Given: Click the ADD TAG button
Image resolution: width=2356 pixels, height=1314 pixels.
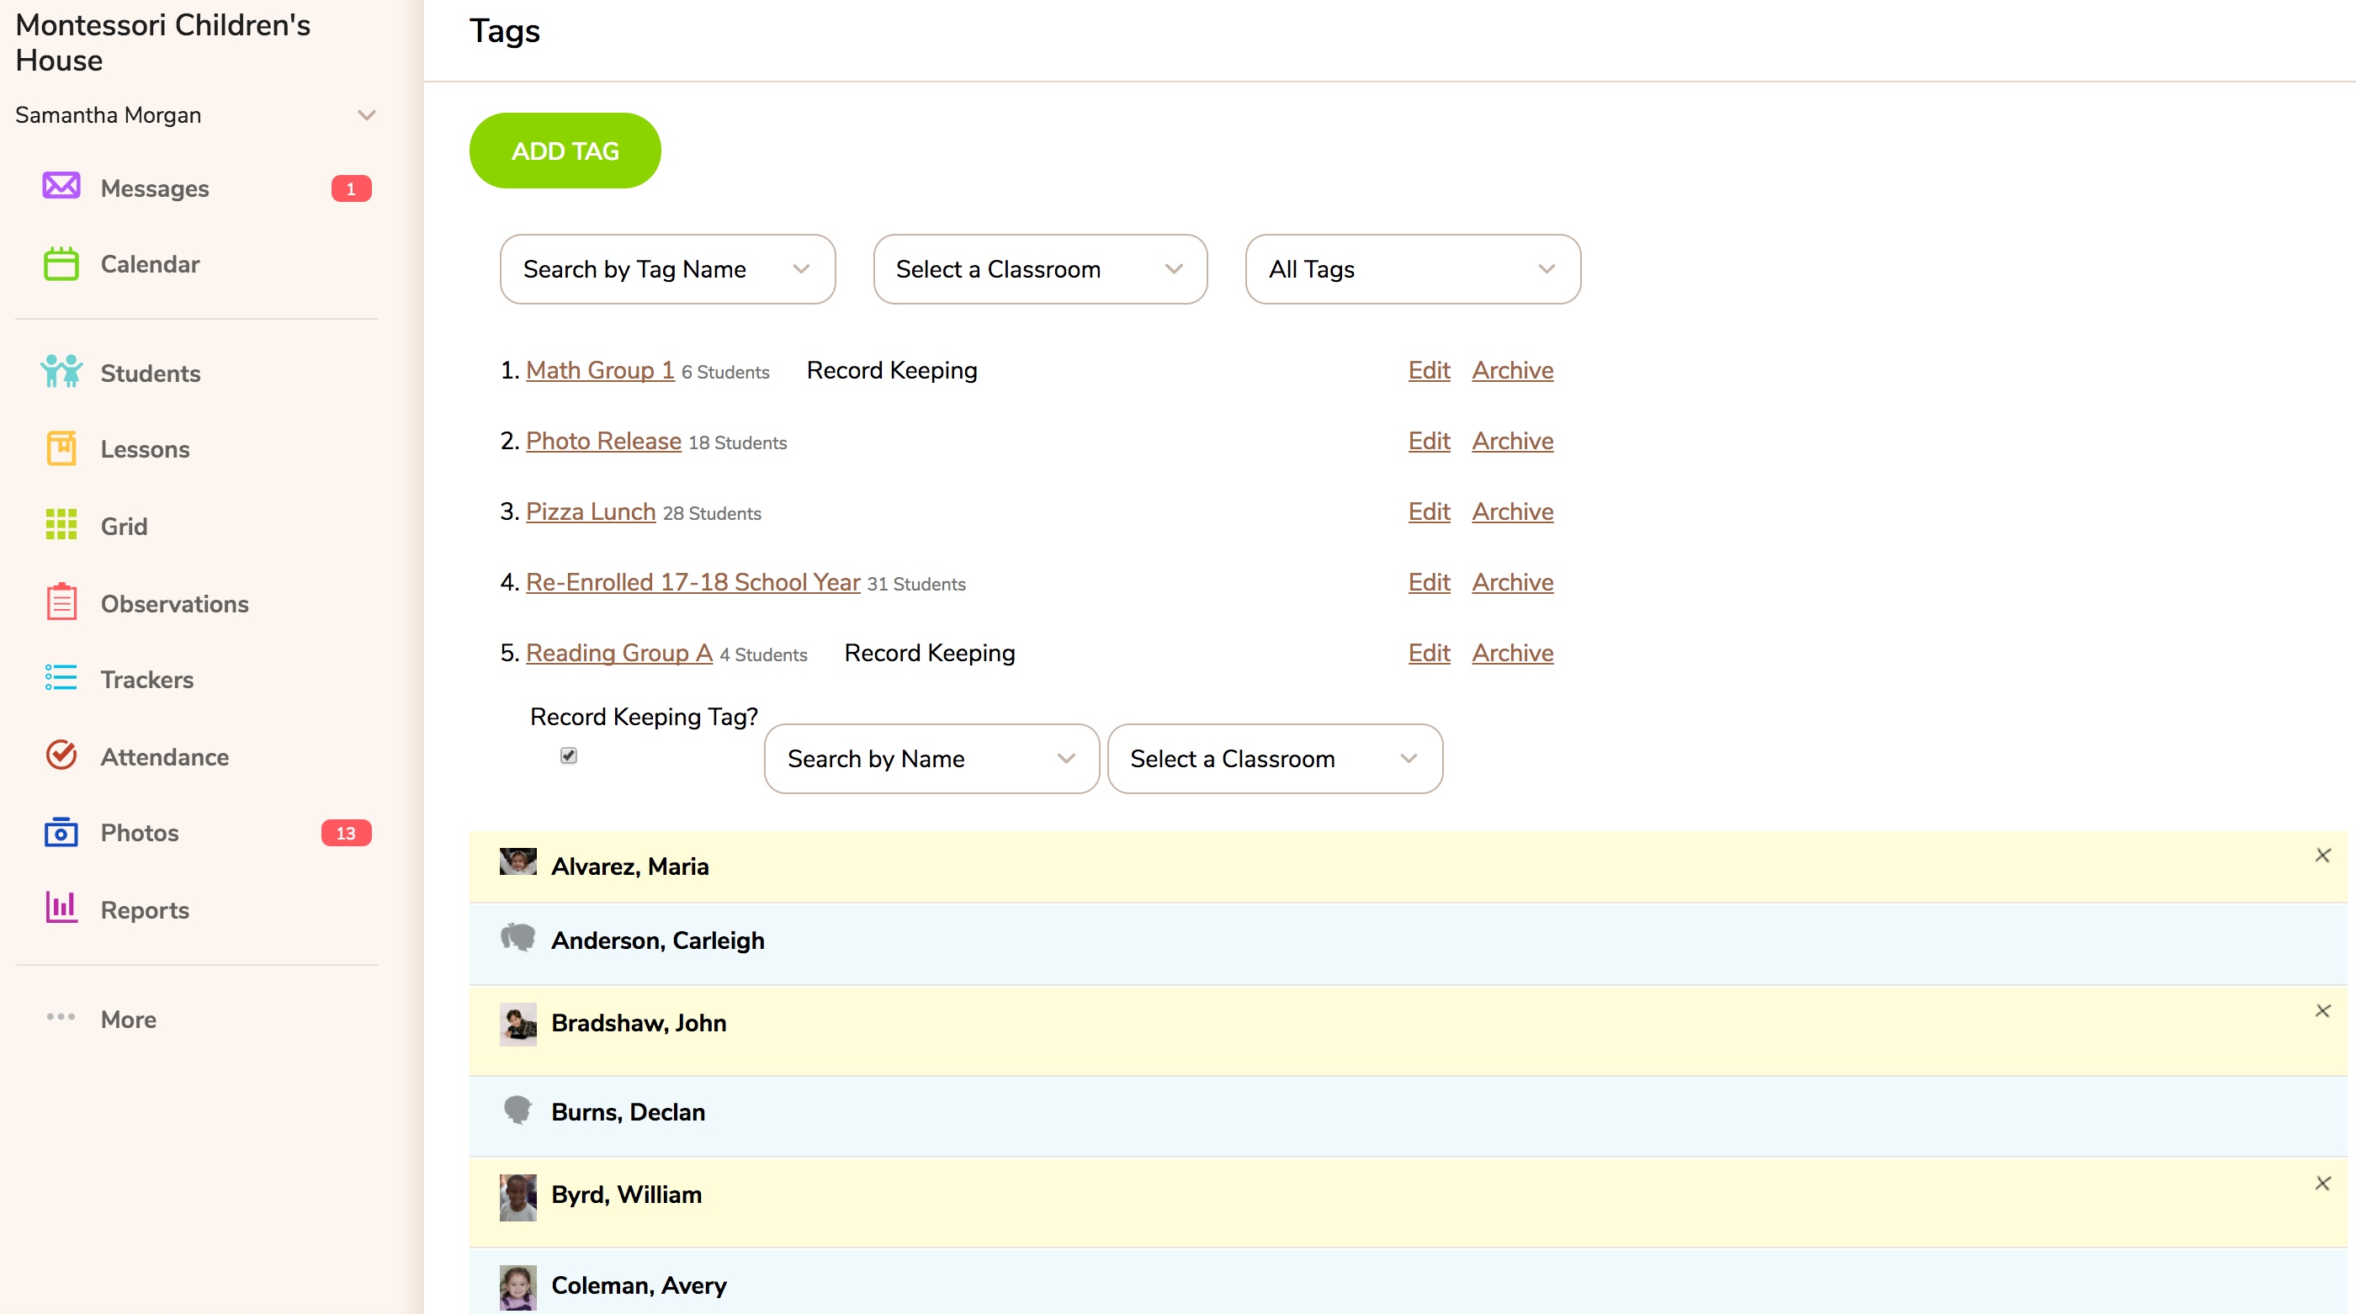Looking at the screenshot, I should tap(565, 151).
